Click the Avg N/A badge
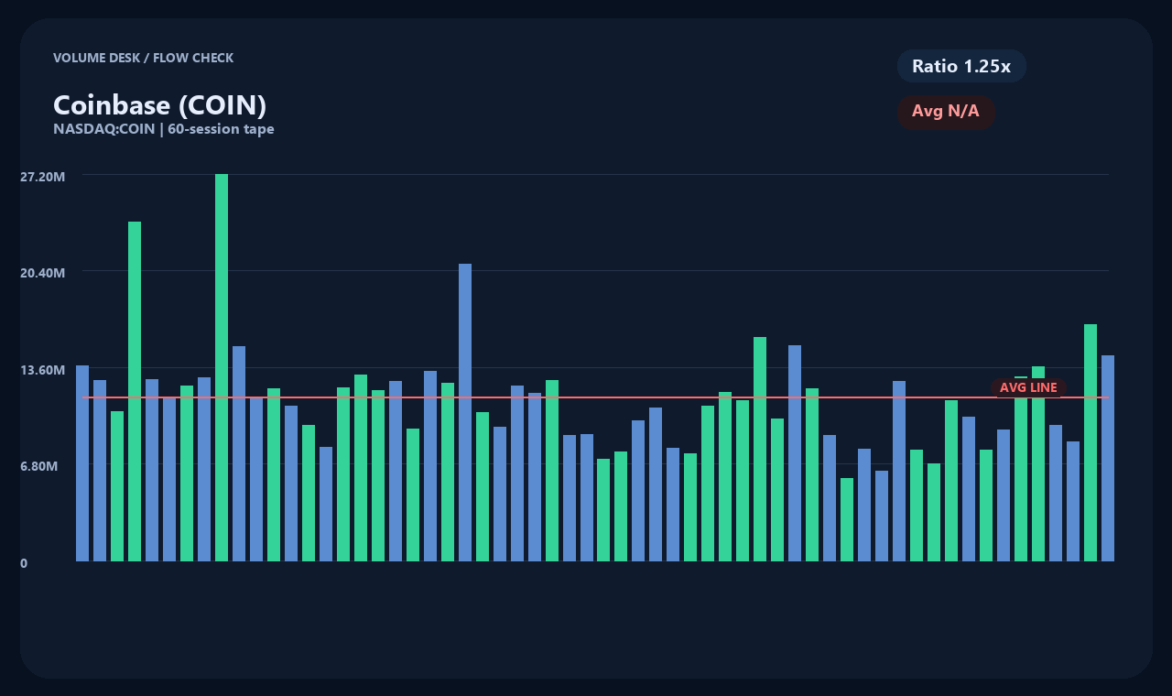The height and width of the screenshot is (696, 1172). pos(946,112)
